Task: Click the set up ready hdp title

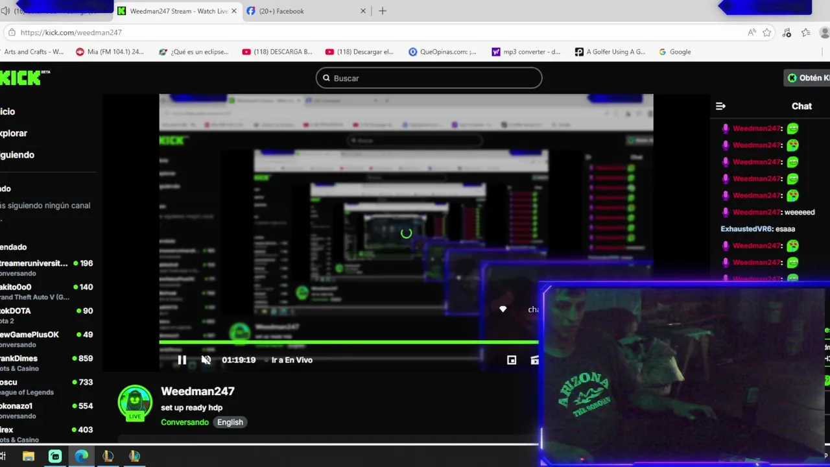Action: point(191,407)
